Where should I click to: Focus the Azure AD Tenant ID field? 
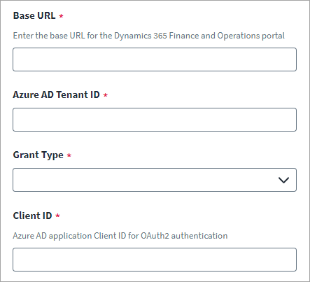(x=155, y=120)
